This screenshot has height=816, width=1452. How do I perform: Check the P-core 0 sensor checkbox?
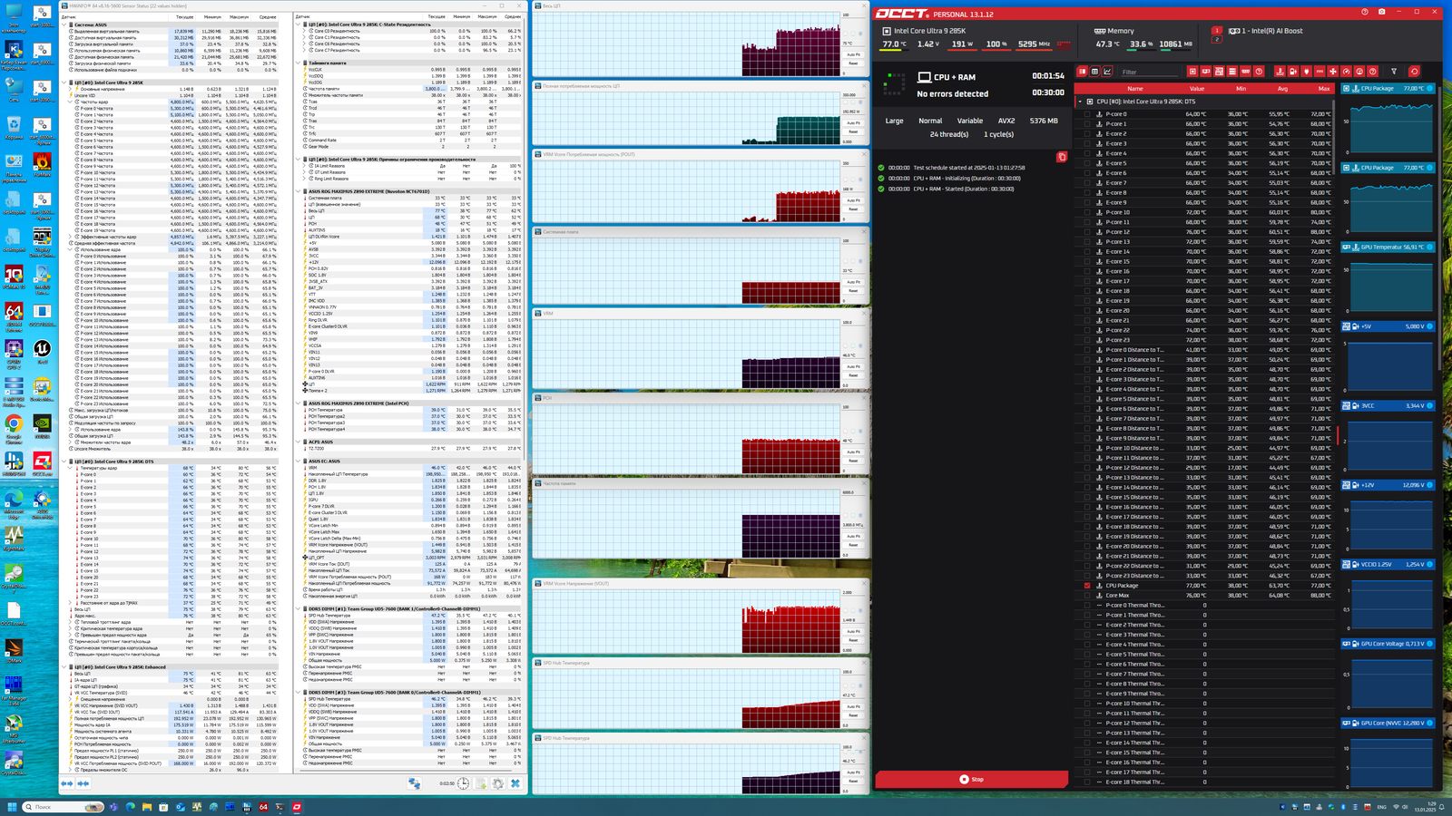coord(1087,114)
